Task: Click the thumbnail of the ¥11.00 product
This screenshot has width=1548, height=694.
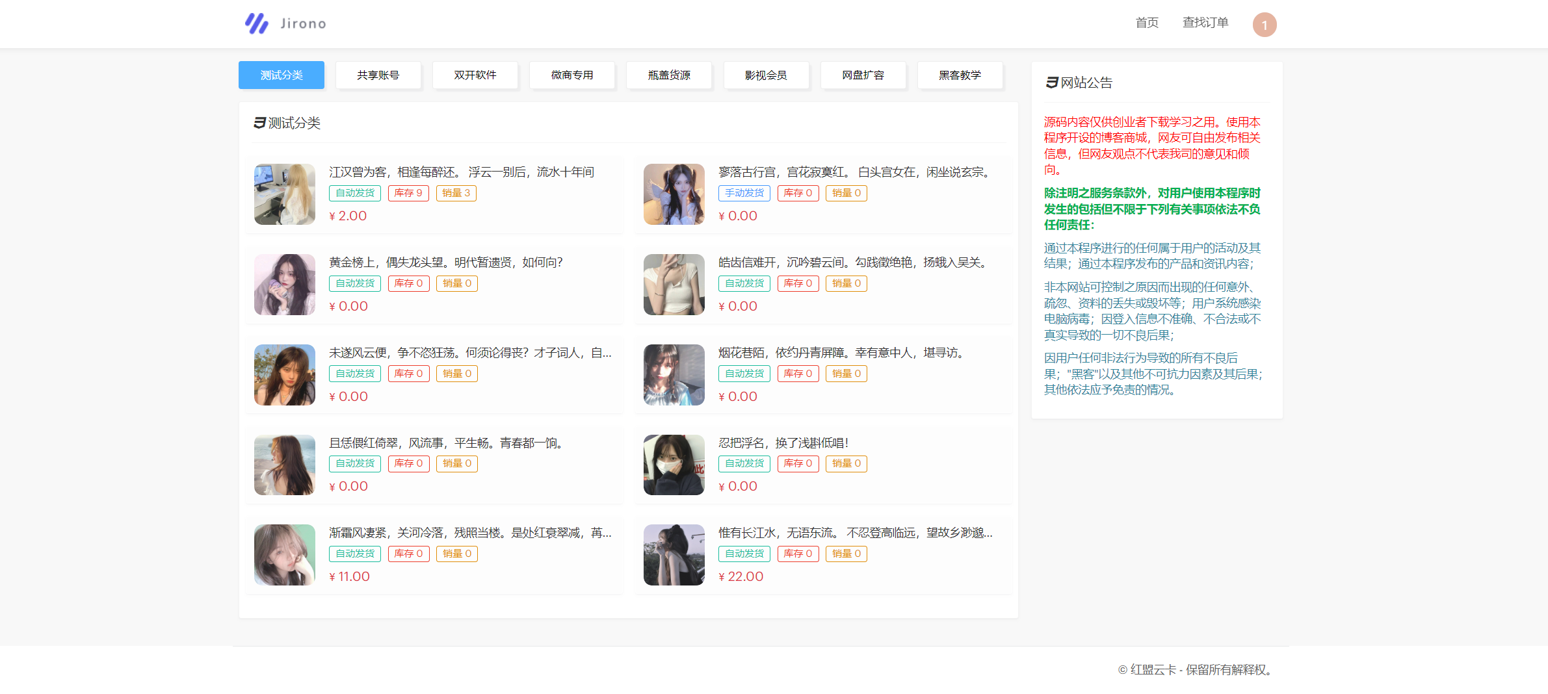Action: [x=284, y=554]
